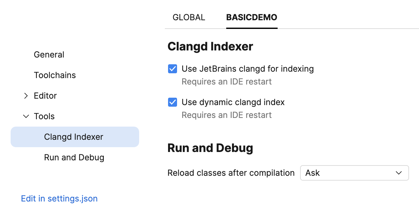
Task: Click the Tools label in the sidebar
Action: 44,116
